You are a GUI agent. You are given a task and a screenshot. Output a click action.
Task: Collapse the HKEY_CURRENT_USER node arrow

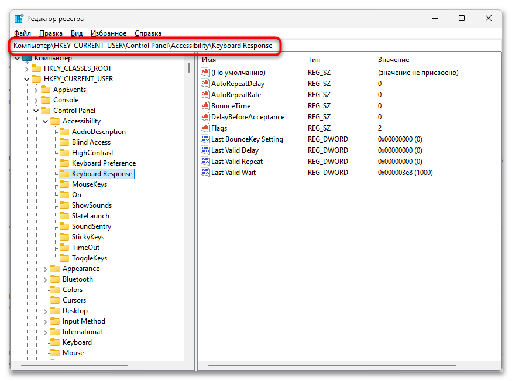pyautogui.click(x=27, y=79)
